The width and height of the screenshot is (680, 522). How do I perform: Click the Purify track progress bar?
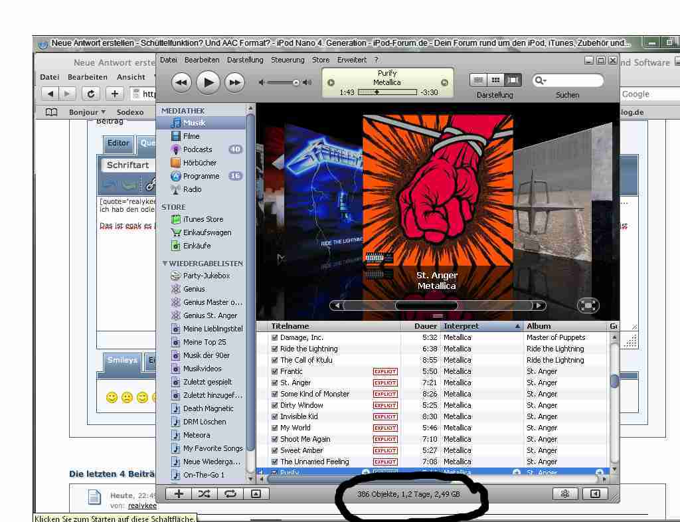[387, 92]
